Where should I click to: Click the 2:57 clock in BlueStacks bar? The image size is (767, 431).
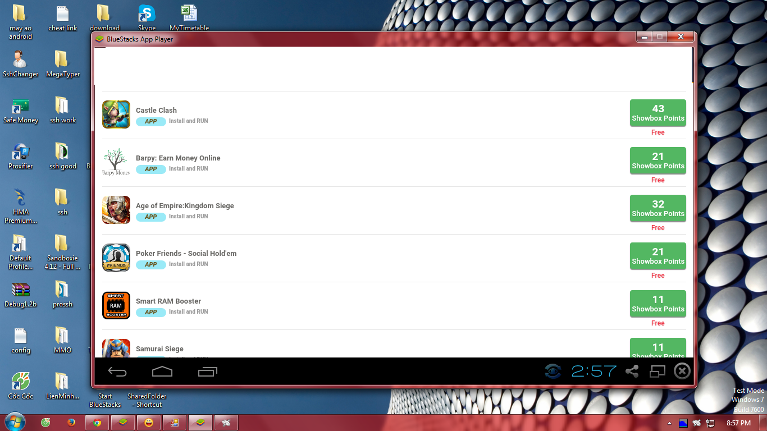tap(594, 371)
